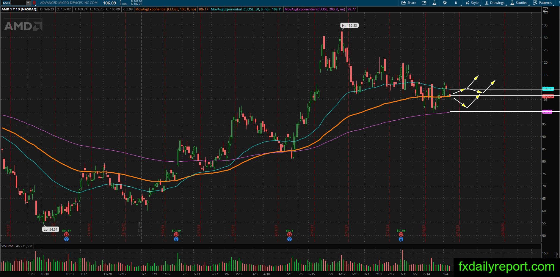Click the C: 106.09 close value

point(113,10)
